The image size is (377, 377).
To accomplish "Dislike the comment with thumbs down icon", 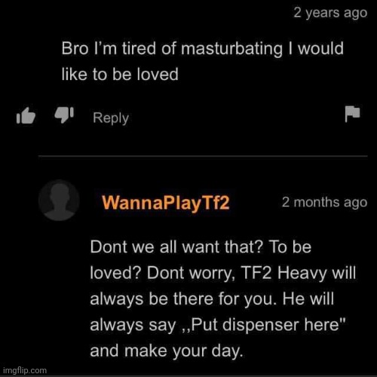I will [64, 115].
